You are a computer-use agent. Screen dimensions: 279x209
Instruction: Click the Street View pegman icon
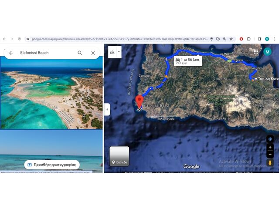270,162
